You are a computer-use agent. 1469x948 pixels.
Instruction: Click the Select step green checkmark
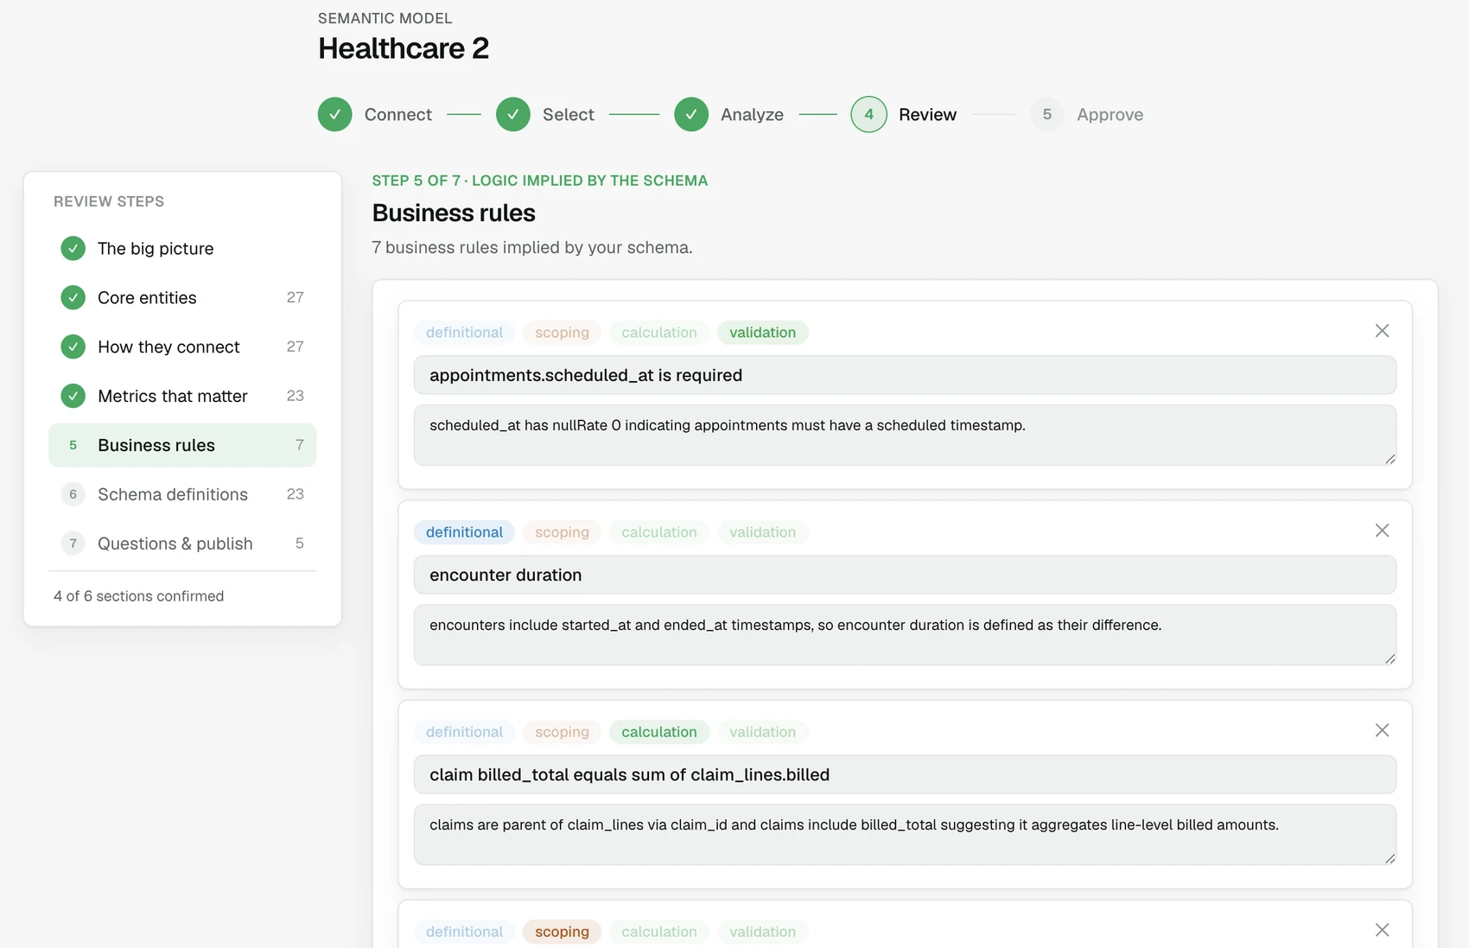click(513, 114)
